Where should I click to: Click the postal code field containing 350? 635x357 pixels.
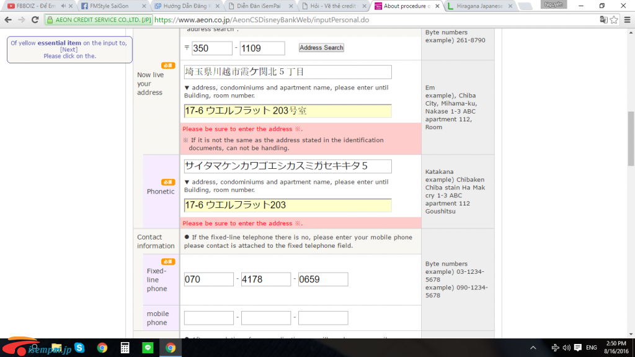pos(211,48)
